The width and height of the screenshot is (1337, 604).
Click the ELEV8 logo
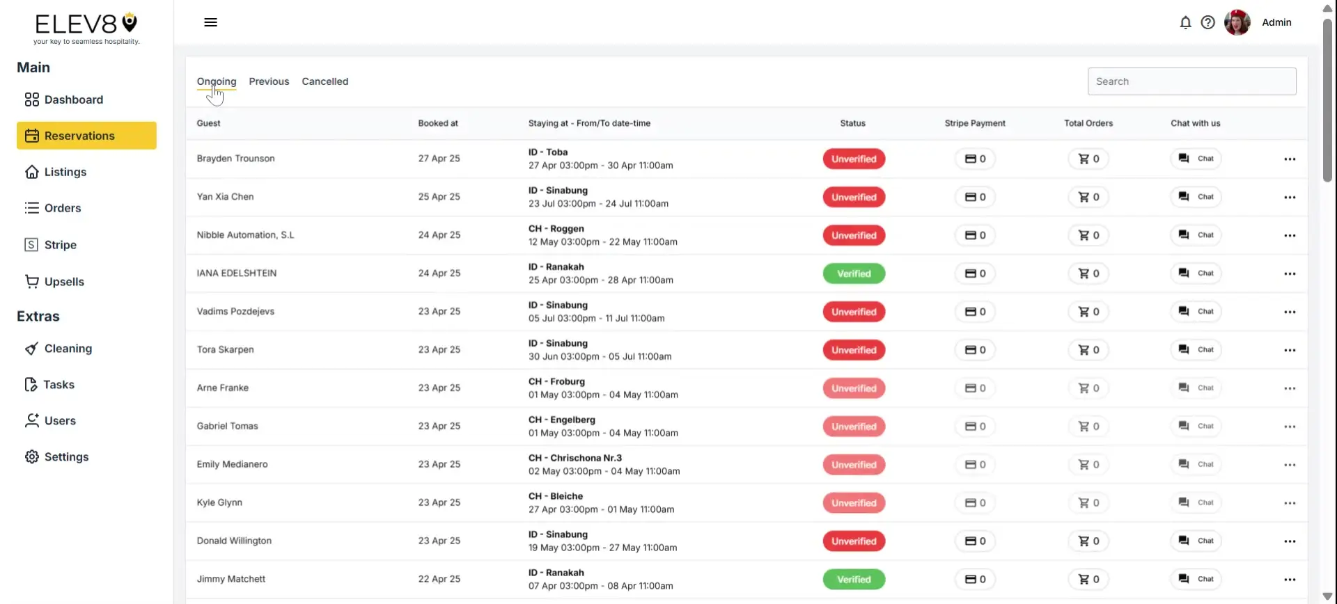86,28
